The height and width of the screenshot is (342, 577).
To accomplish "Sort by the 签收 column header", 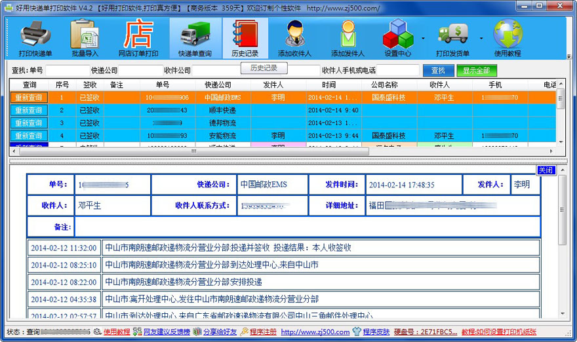I will point(90,85).
